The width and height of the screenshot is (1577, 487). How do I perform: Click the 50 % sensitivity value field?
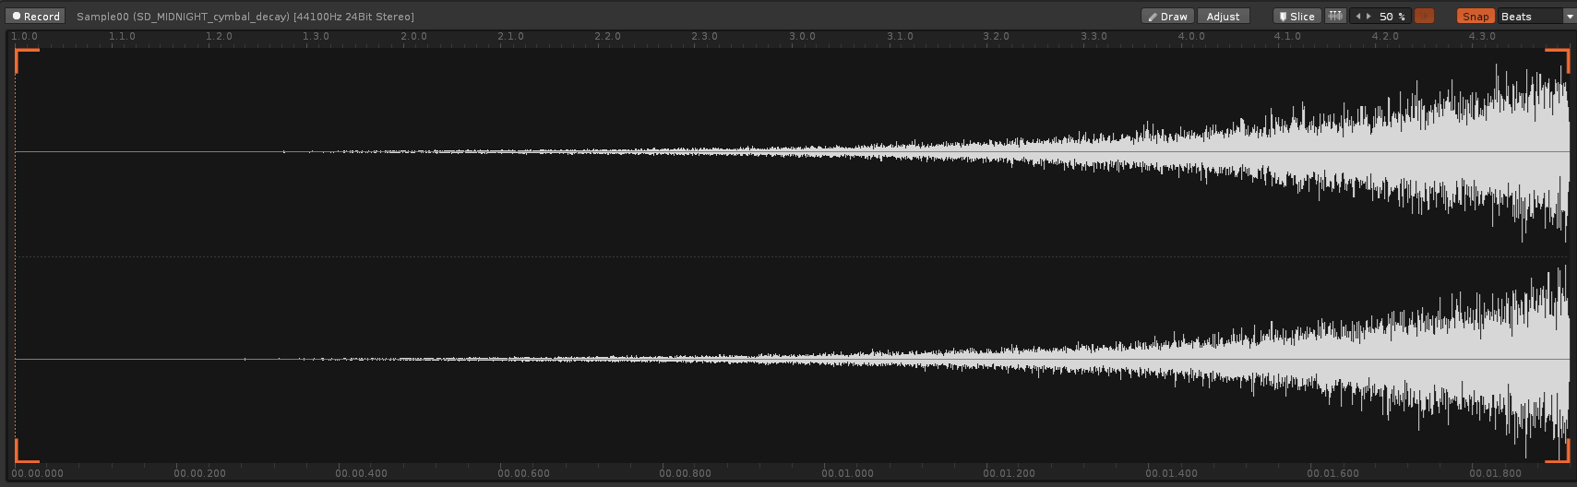pos(1392,17)
